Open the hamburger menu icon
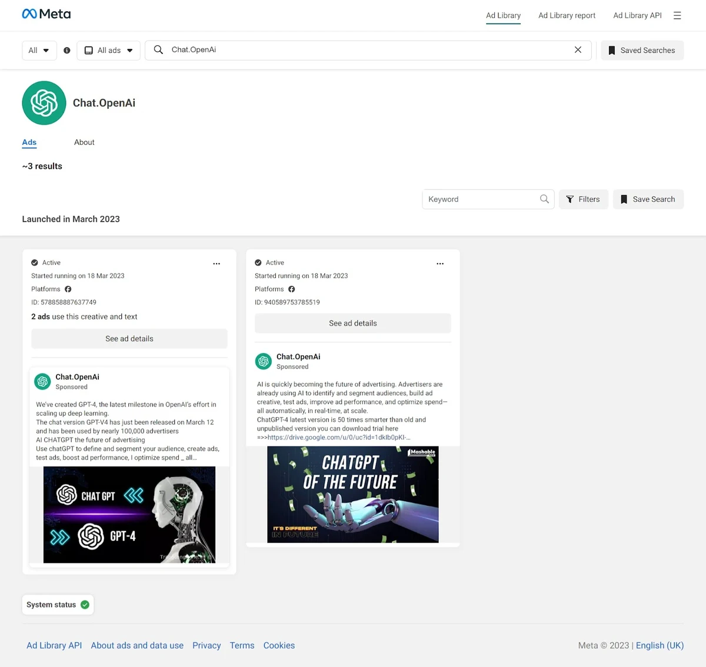The image size is (706, 667). pyautogui.click(x=677, y=15)
